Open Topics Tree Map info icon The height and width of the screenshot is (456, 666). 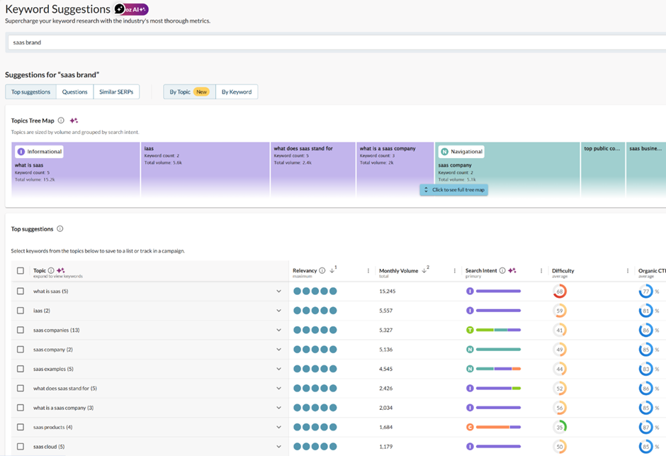(x=61, y=121)
